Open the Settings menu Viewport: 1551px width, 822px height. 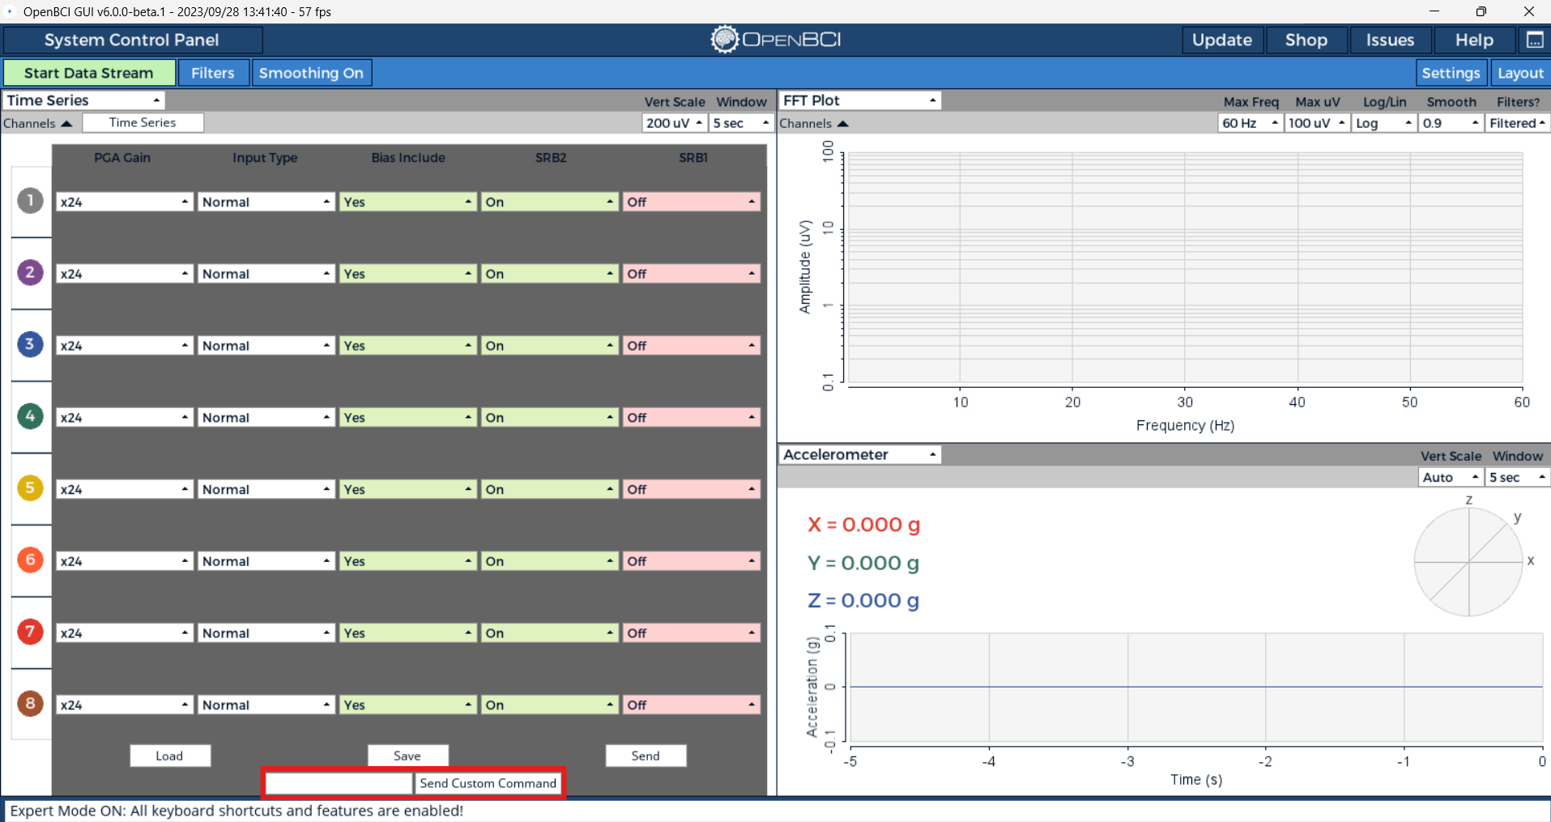pos(1450,73)
